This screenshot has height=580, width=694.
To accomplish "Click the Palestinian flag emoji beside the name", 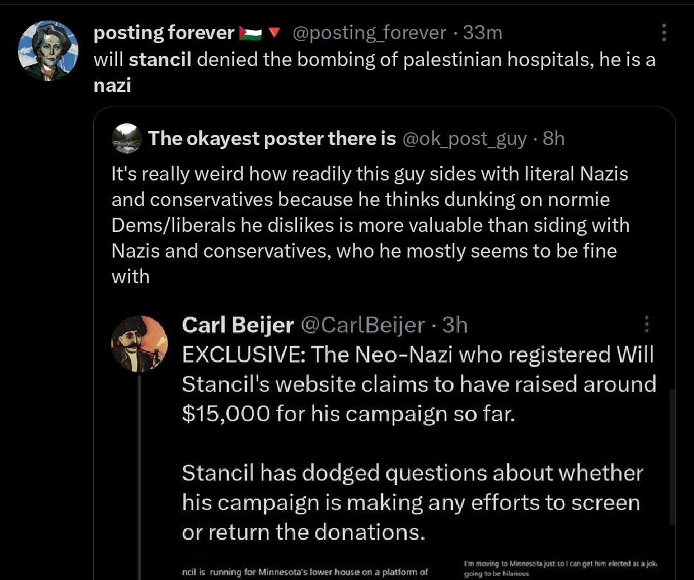I will coord(250,33).
